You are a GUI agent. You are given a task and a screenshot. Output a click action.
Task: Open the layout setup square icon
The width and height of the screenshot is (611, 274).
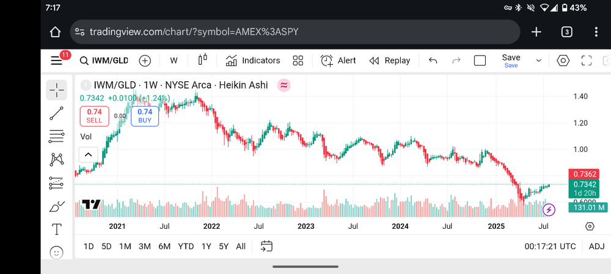coord(480,60)
